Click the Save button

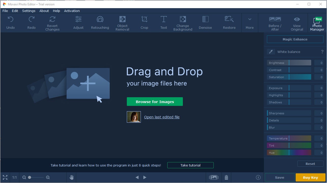click(280, 177)
